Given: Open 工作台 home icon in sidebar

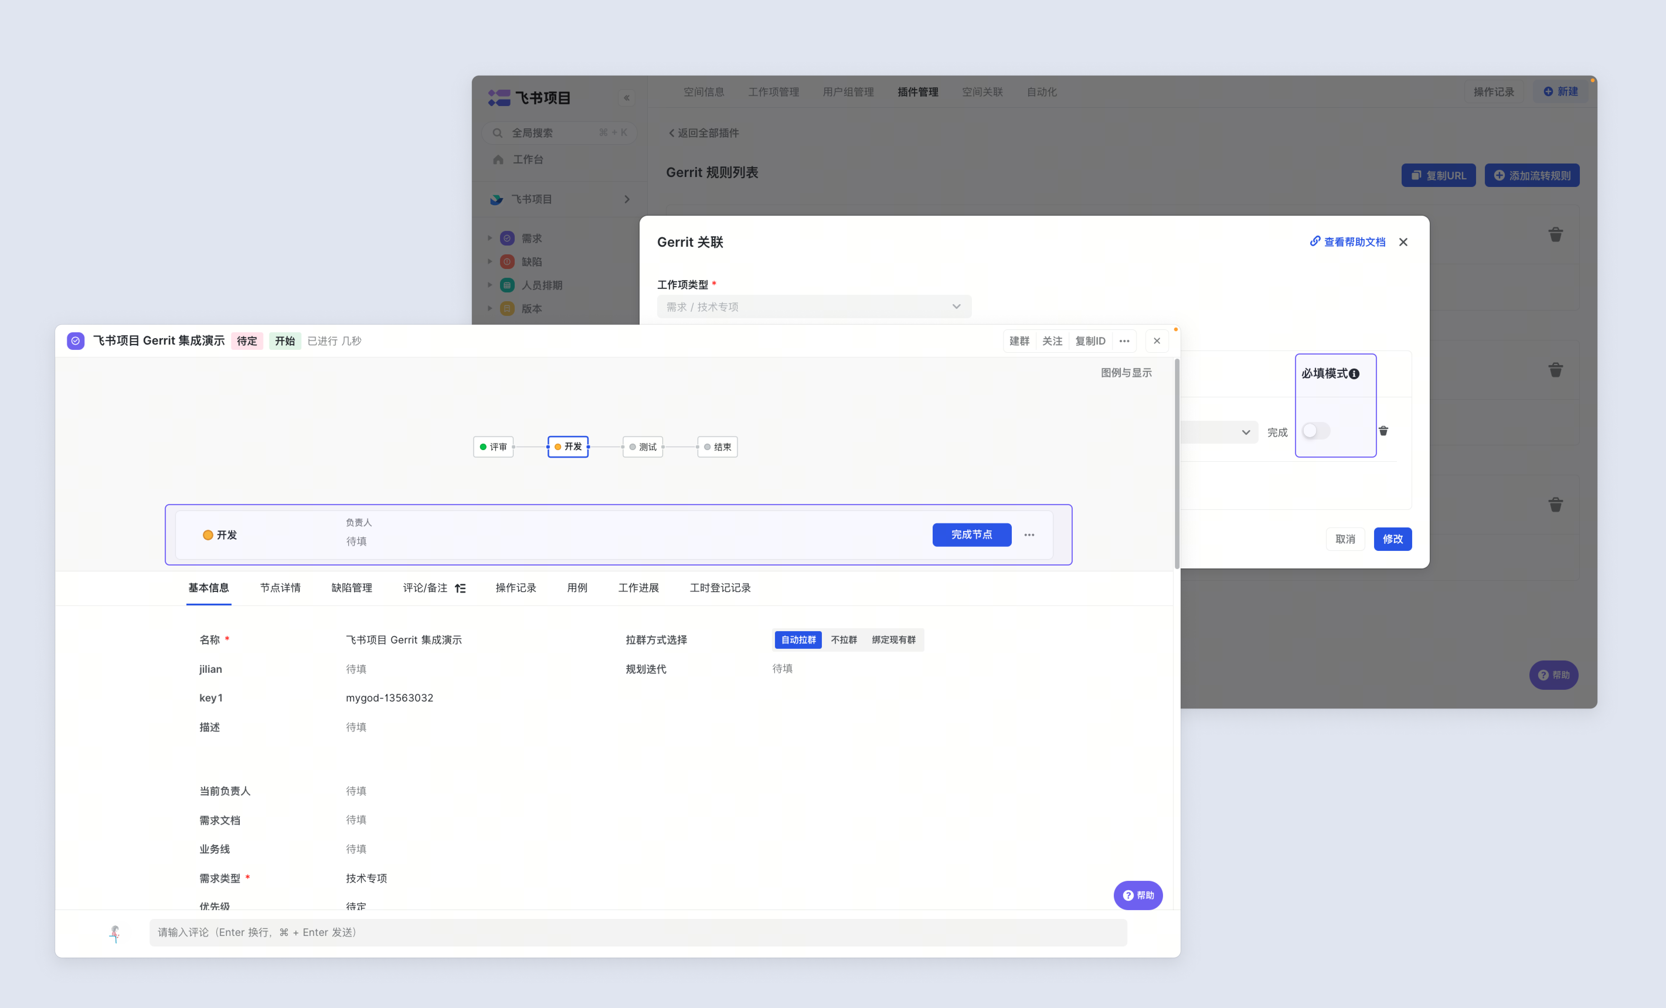Looking at the screenshot, I should point(498,159).
